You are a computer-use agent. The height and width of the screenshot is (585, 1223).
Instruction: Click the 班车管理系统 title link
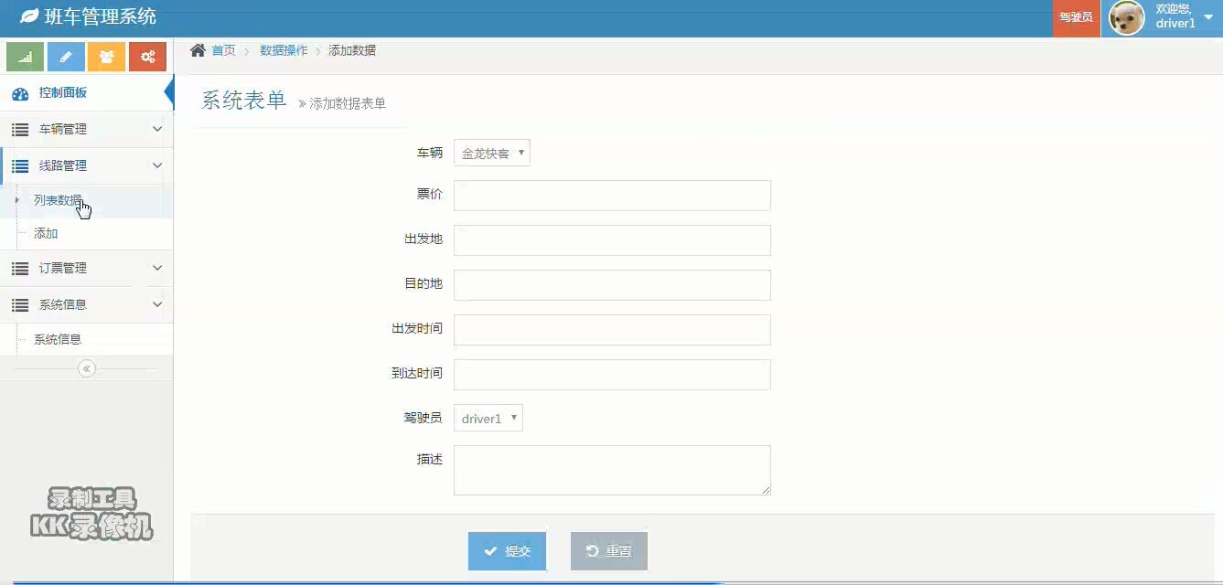point(101,16)
